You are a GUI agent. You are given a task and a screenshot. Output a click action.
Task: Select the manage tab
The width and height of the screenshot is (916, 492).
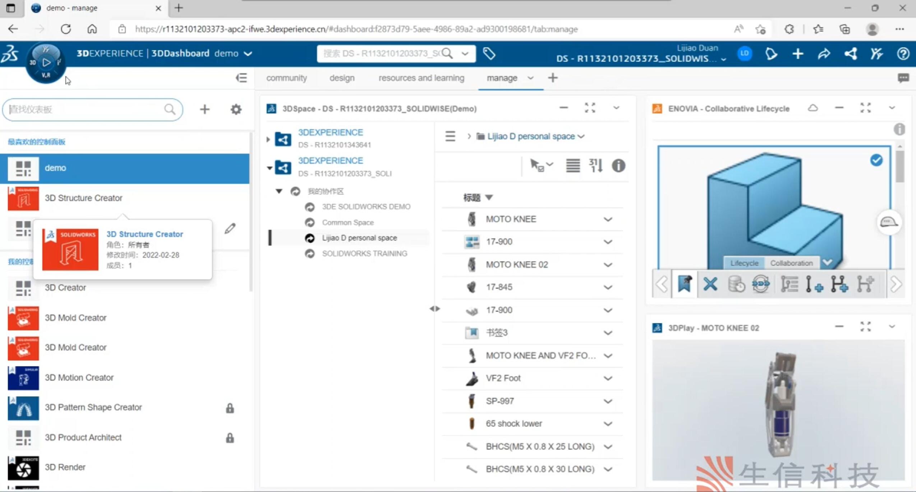click(x=502, y=78)
